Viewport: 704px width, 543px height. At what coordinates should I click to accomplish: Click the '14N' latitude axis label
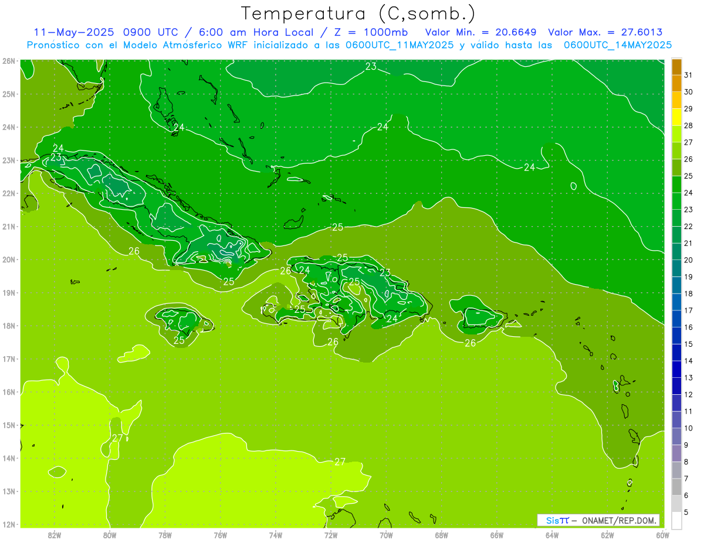point(8,458)
